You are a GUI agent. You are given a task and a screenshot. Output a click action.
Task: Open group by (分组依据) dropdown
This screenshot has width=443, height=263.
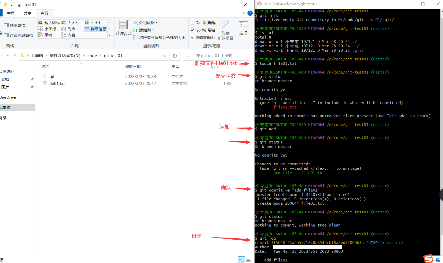pos(146,23)
